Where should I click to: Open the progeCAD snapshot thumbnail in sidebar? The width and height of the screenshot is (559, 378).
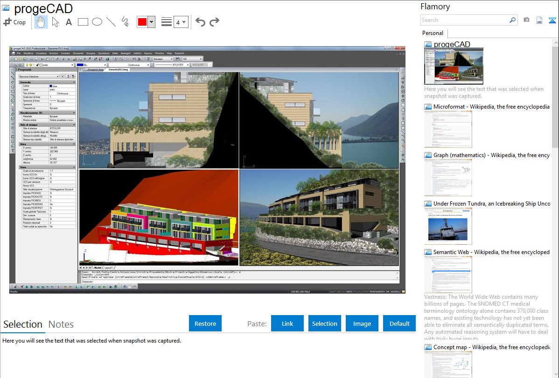pyautogui.click(x=454, y=66)
